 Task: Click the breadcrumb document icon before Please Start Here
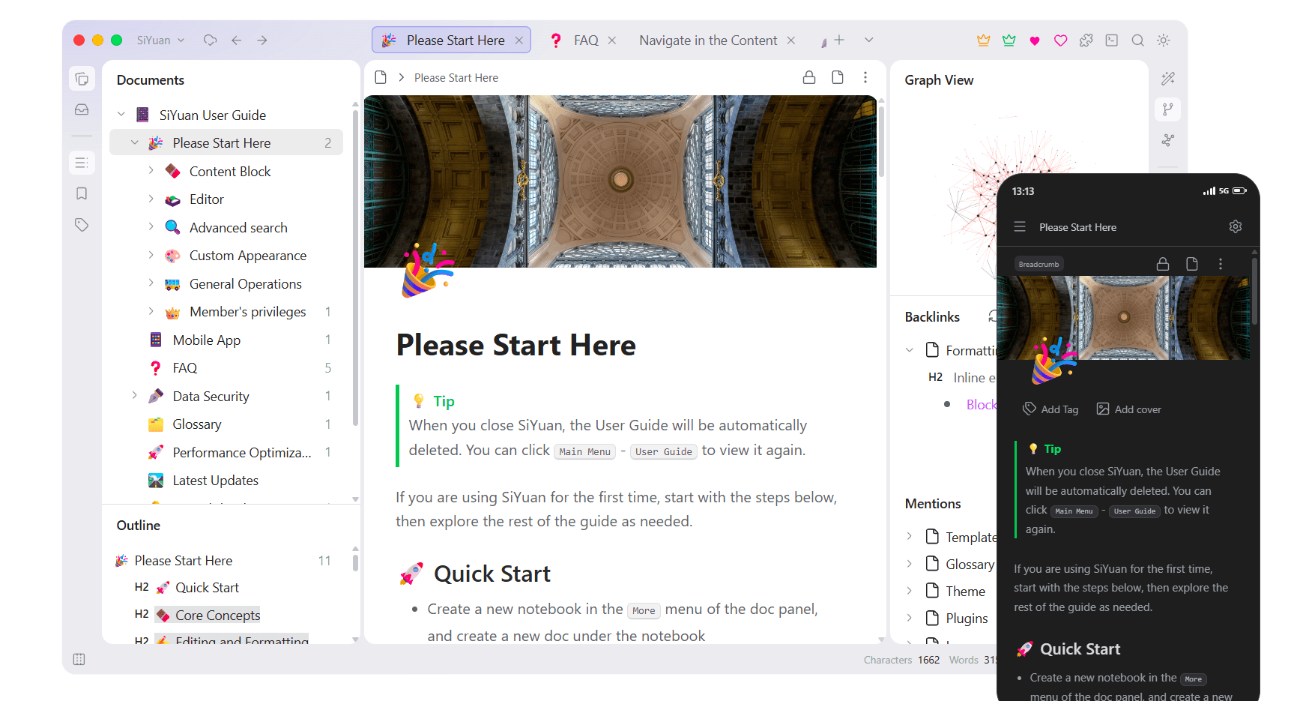pos(381,77)
